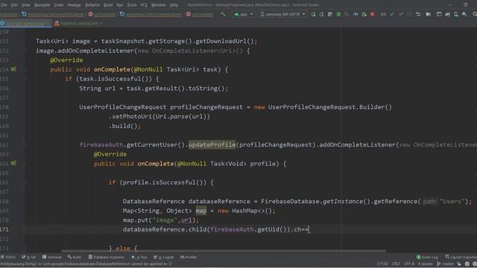Click the highlighted map variable declaration
The height and width of the screenshot is (268, 477).
(x=200, y=211)
